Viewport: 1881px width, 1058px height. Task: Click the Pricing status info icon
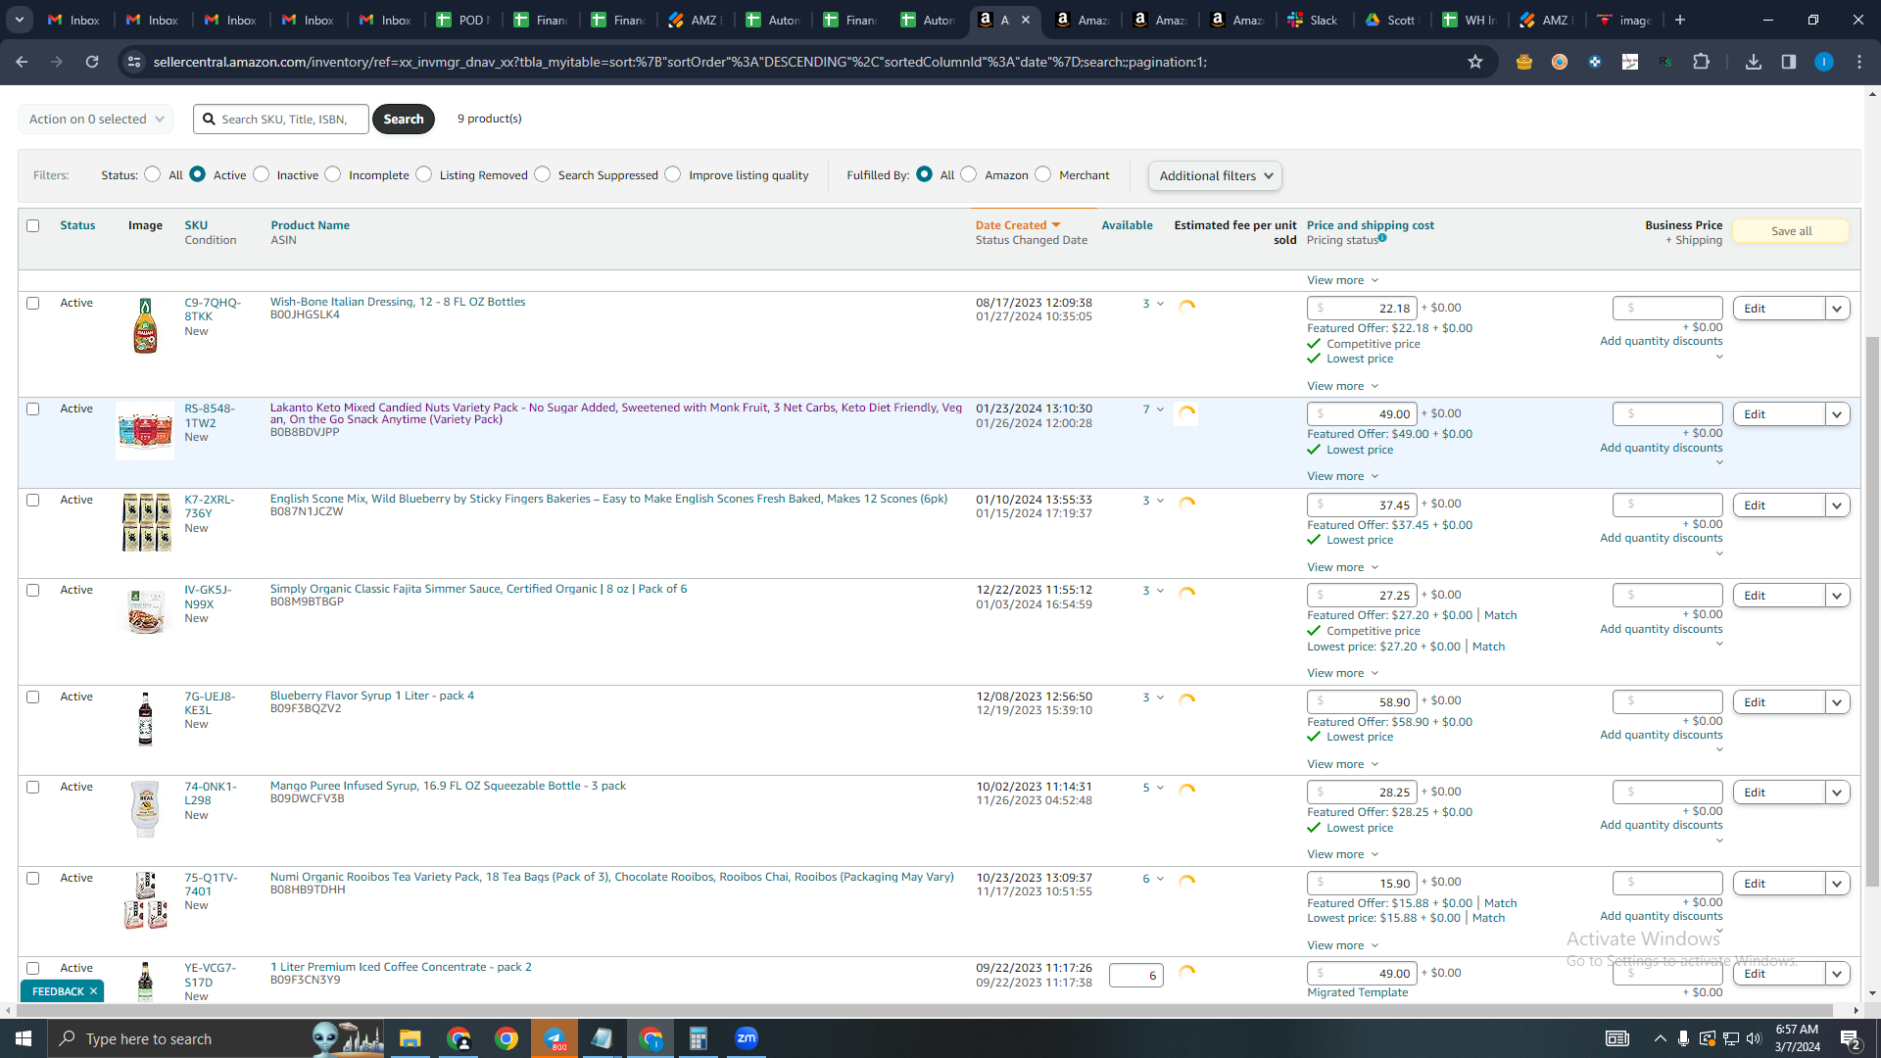click(1382, 238)
